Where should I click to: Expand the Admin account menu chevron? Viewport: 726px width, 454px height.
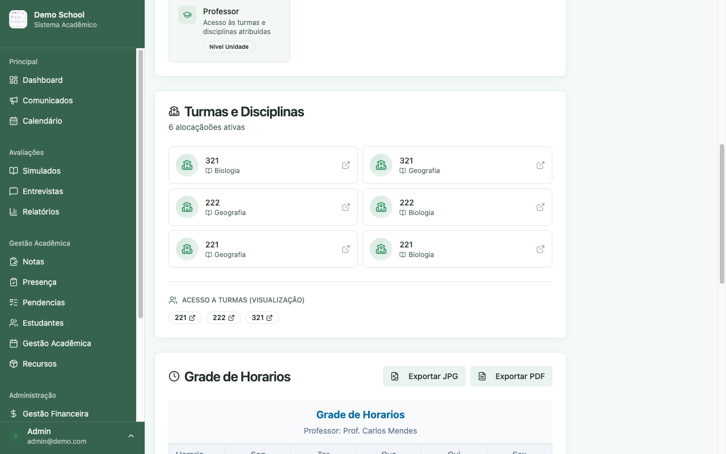point(131,436)
